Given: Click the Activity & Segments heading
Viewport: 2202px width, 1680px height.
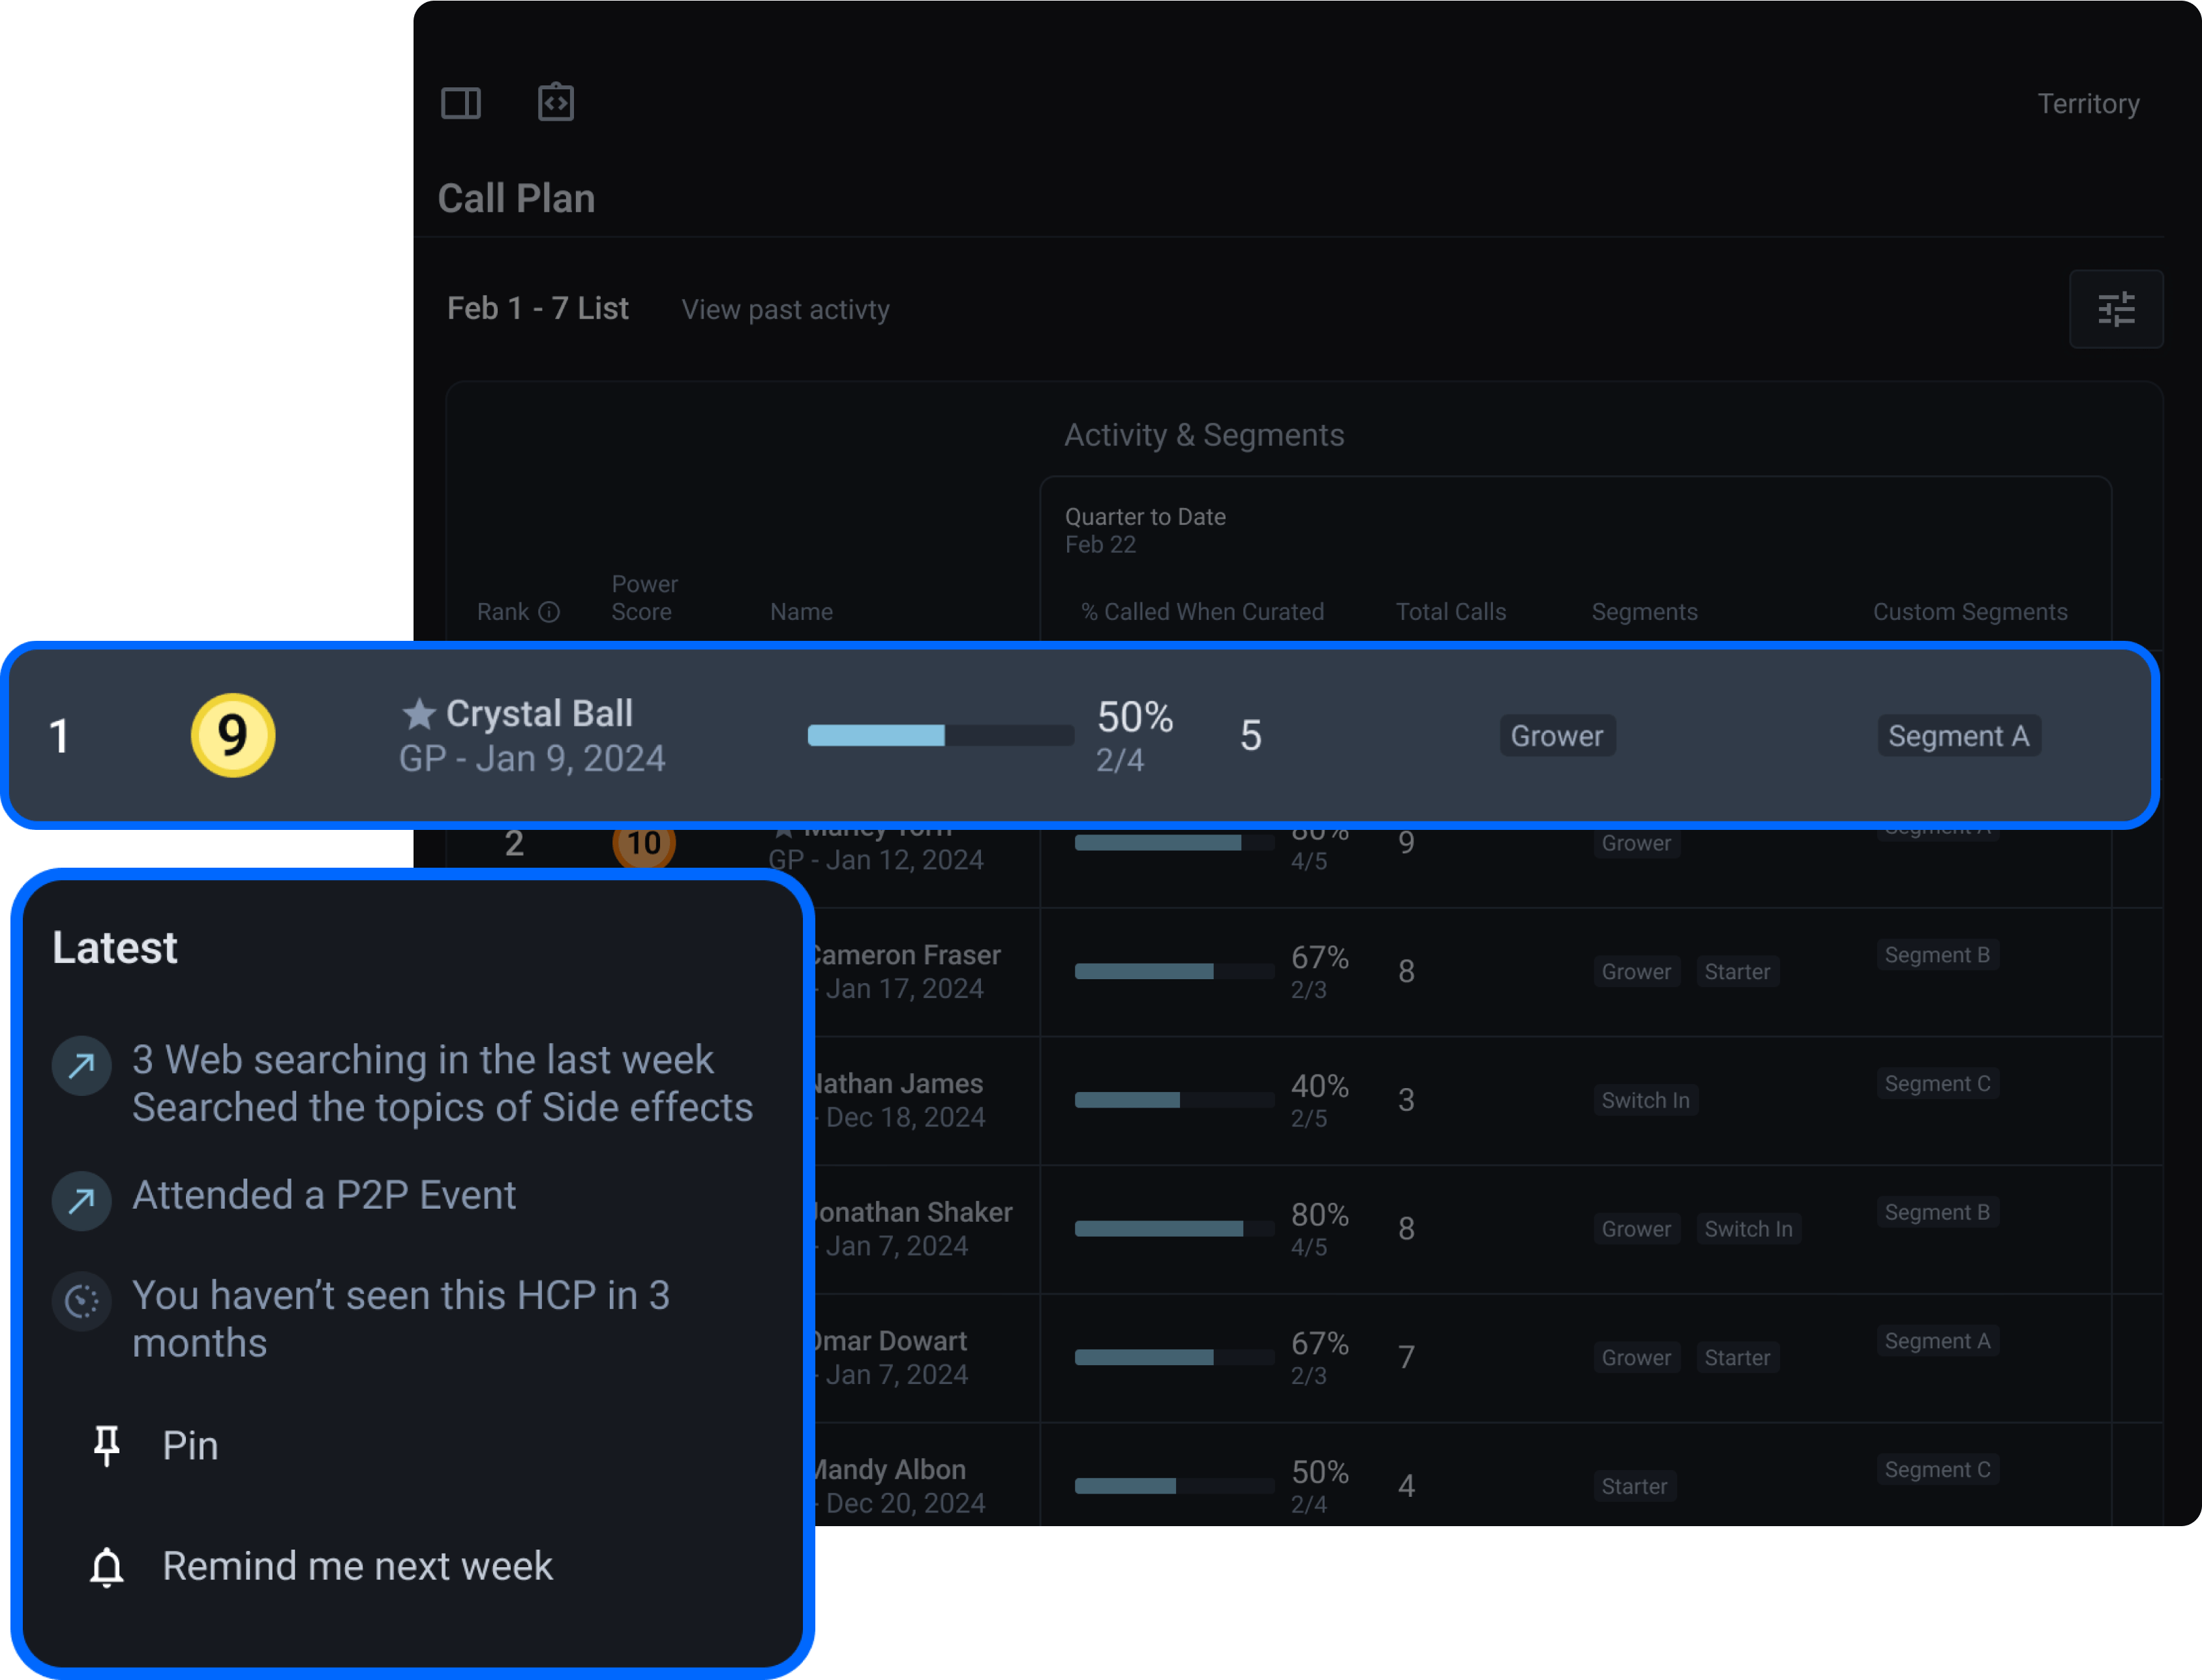Looking at the screenshot, I should point(1203,435).
